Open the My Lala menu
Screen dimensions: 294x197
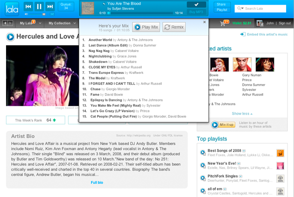click(x=26, y=23)
